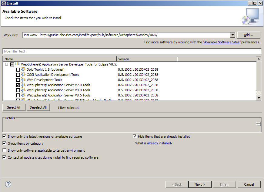Image resolution: width=264 pixels, height=192 pixels.
Task: Click the OSGi Application Development Tools feature icon
Action: click(23, 75)
